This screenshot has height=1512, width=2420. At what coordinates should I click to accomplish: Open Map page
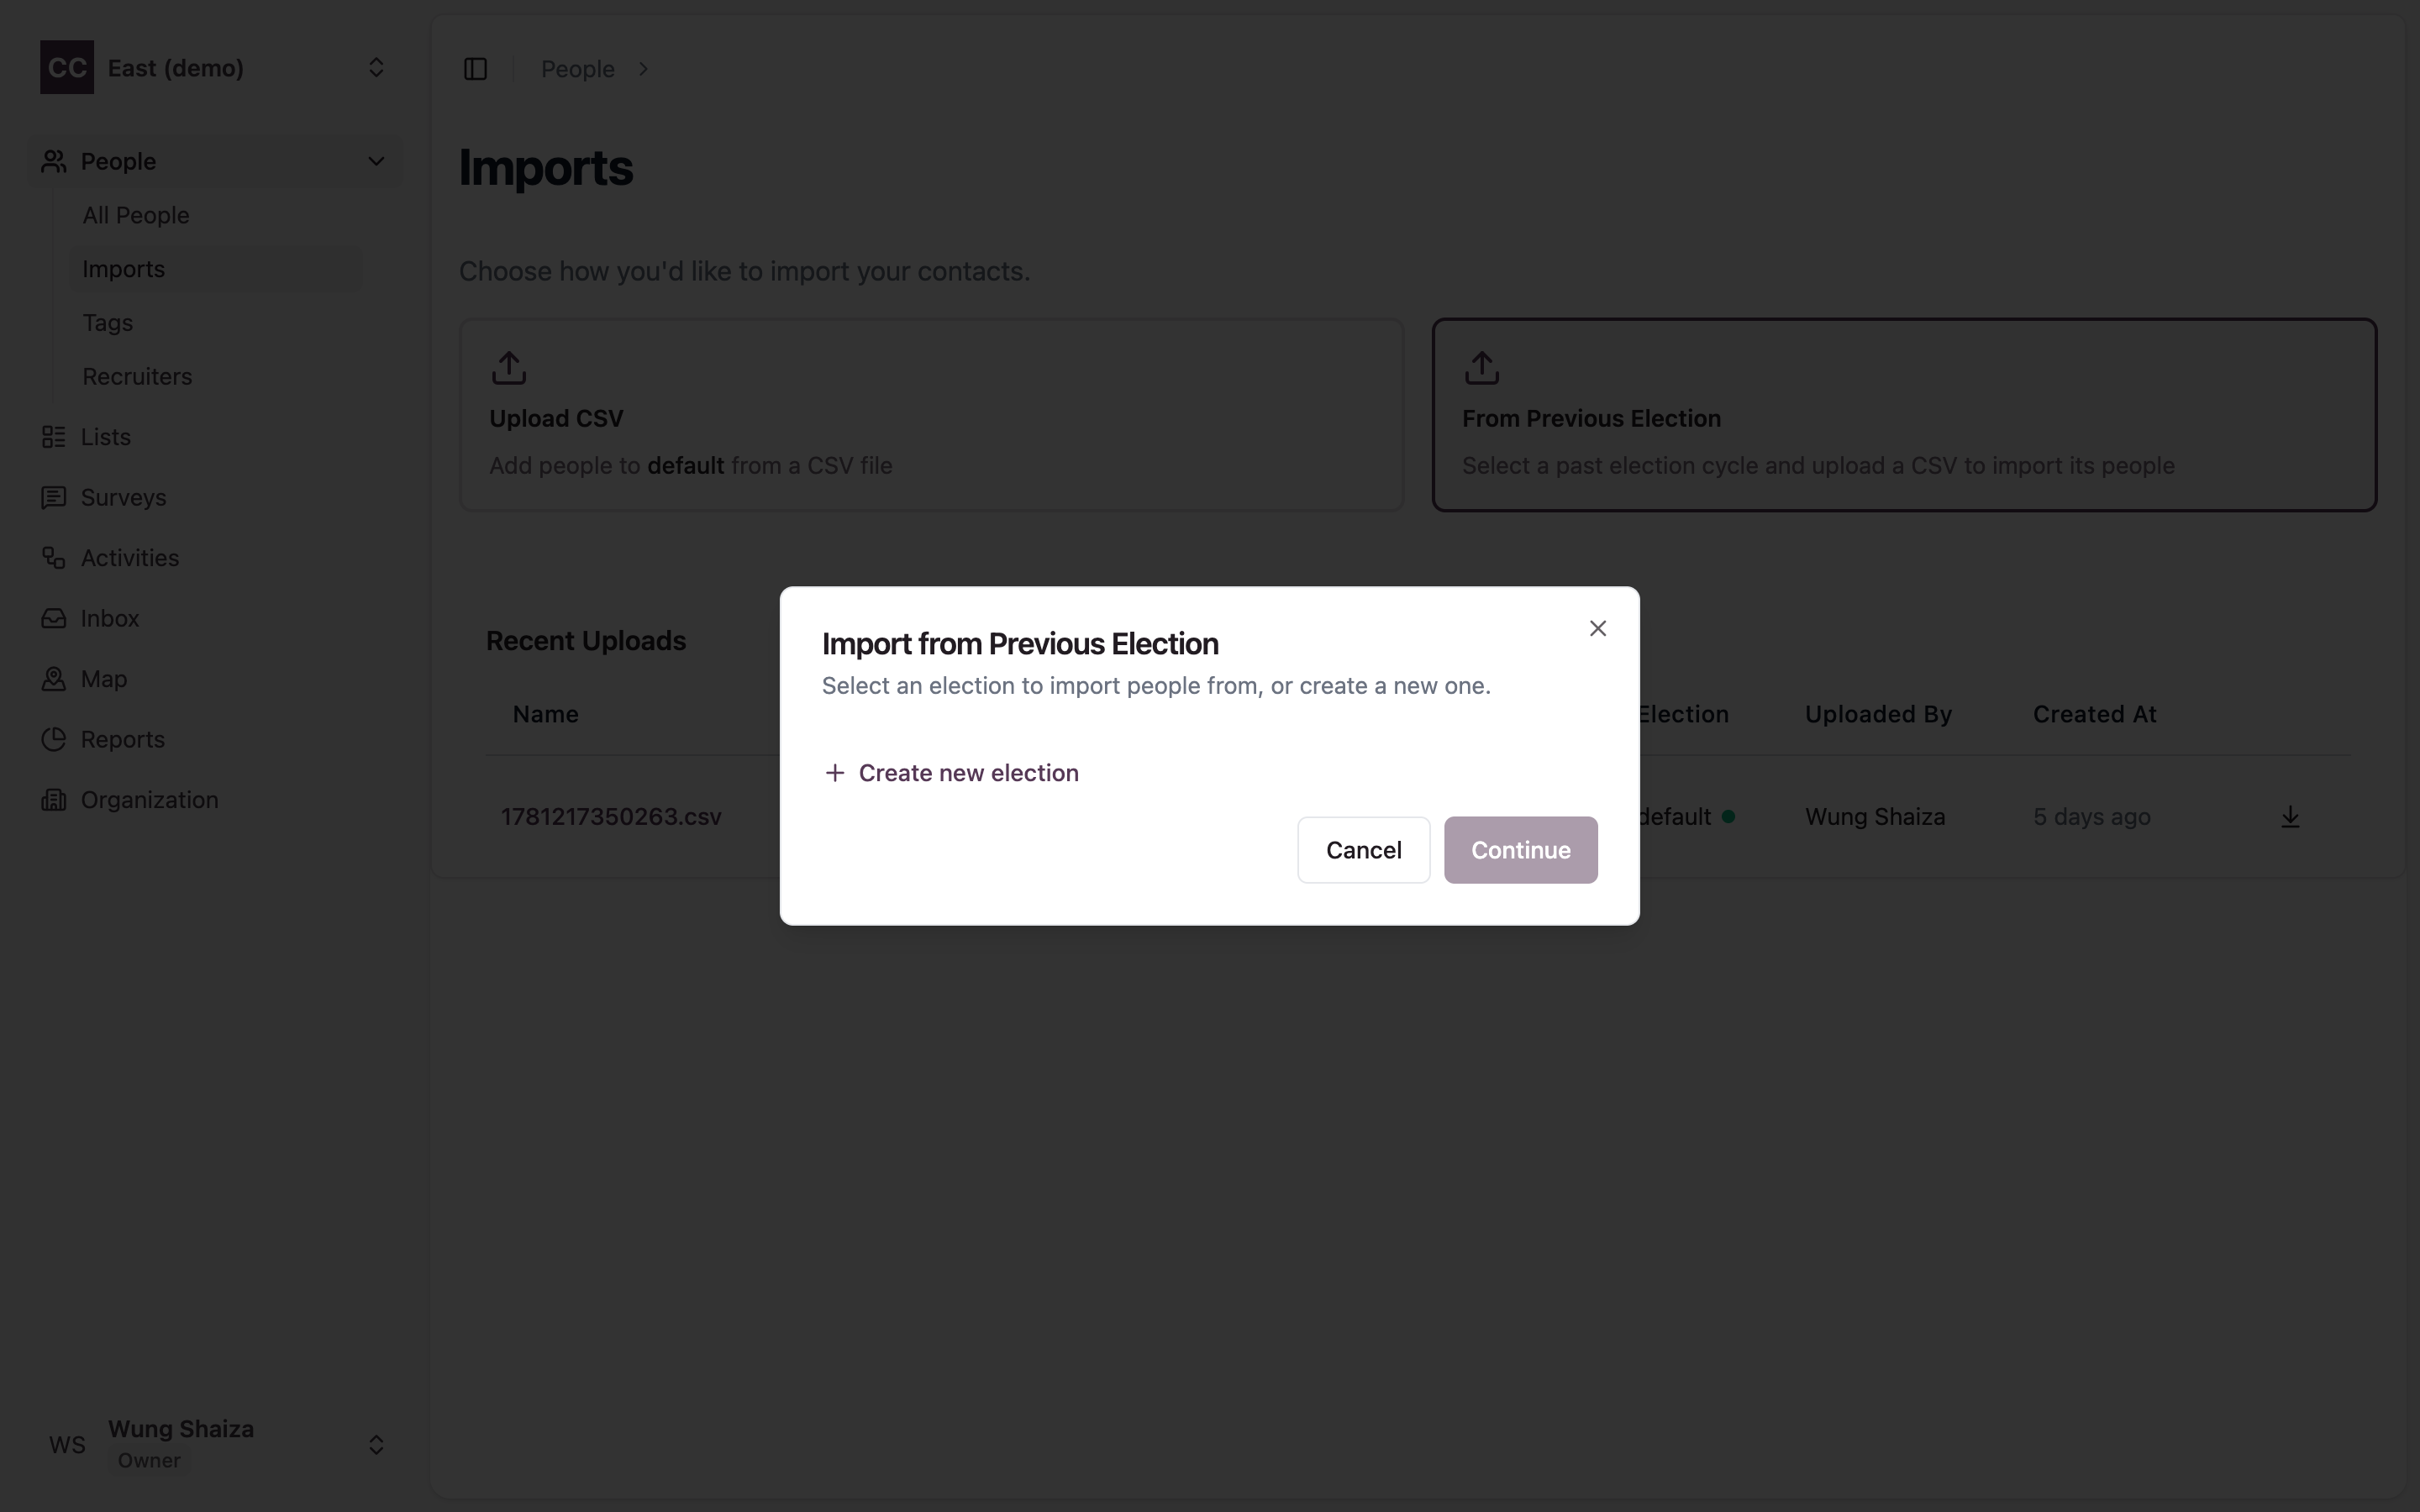tap(104, 679)
